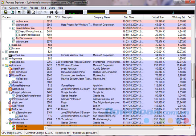Click the Refresh Now toolbar icon
196x136 pixels.
coord(12,12)
